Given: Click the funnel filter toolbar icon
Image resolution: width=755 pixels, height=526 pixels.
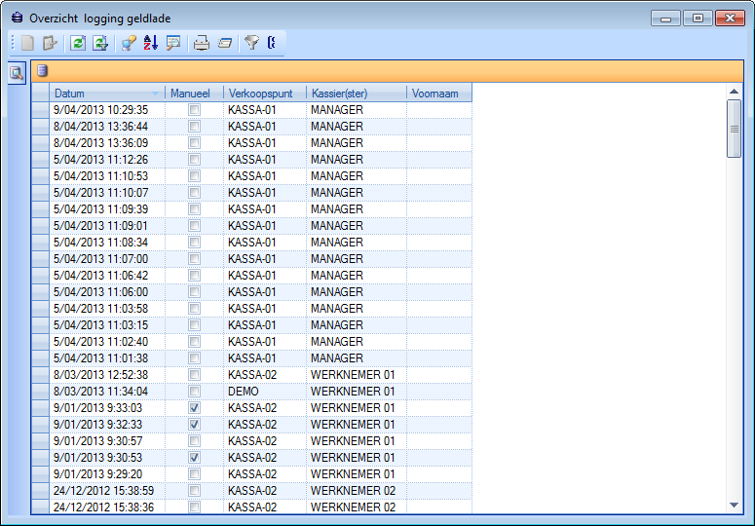Looking at the screenshot, I should [251, 42].
